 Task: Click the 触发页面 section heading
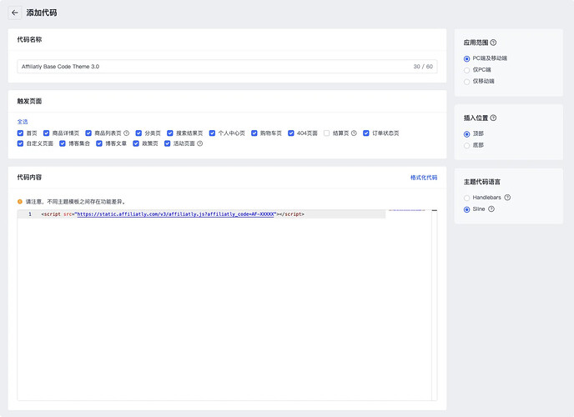29,101
